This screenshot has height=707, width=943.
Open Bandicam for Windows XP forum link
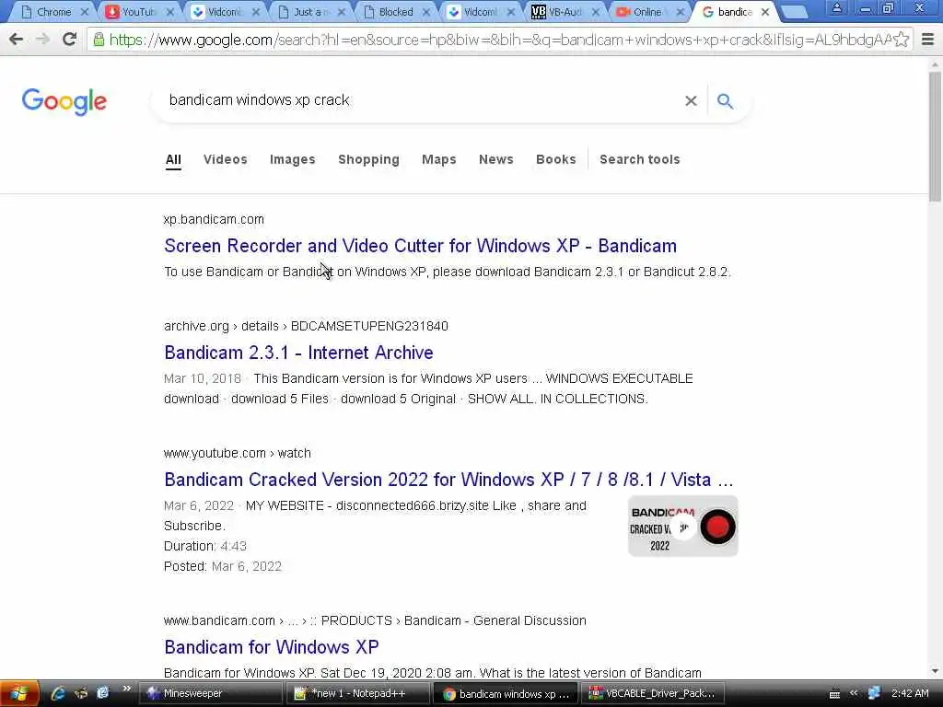click(x=272, y=647)
